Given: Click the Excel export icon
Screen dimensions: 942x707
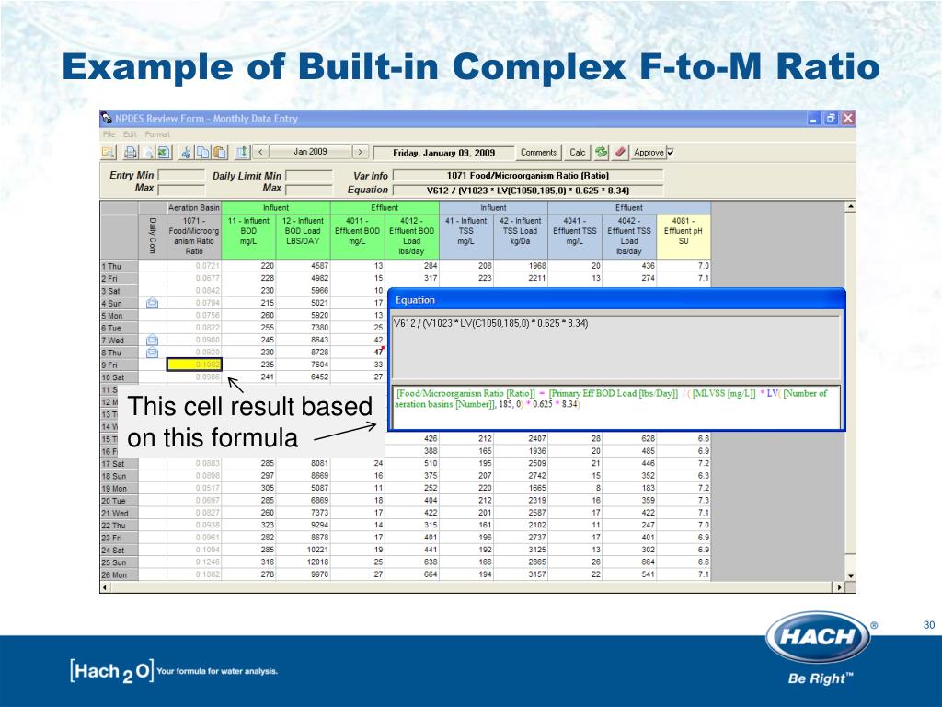Looking at the screenshot, I should (164, 153).
